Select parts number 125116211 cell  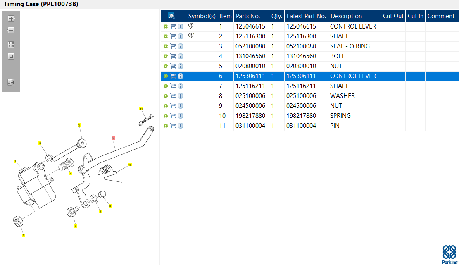(x=251, y=86)
